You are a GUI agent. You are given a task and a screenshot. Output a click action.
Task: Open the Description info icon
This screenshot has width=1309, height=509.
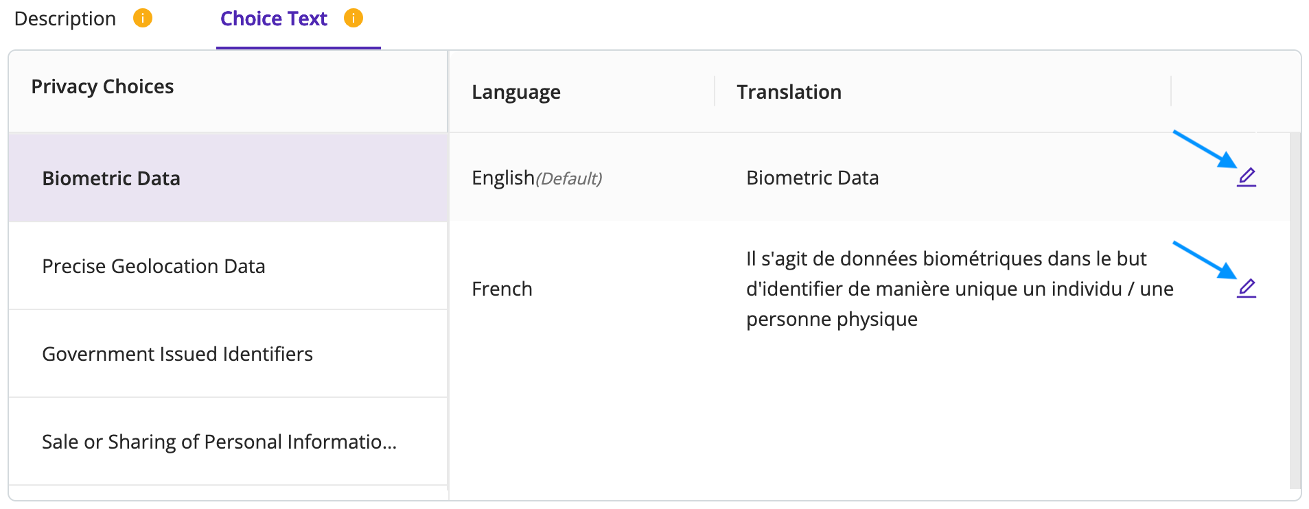[143, 18]
